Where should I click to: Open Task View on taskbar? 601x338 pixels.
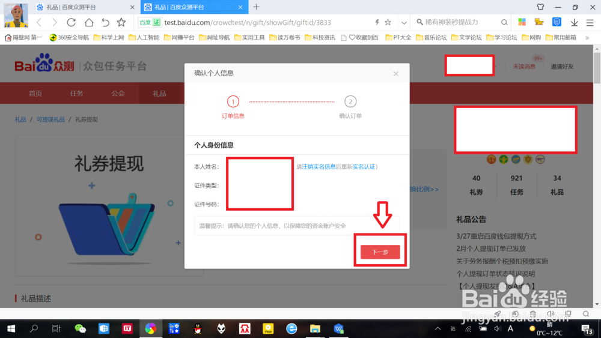pos(56,328)
